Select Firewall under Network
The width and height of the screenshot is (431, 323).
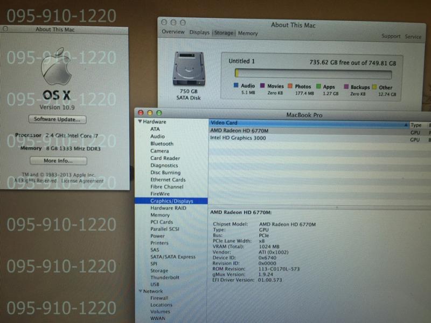[x=159, y=298]
